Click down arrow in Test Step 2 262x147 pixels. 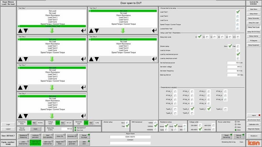[26, 59]
